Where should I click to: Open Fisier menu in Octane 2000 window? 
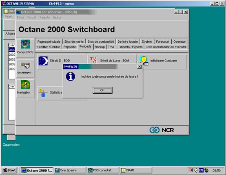(20, 17)
